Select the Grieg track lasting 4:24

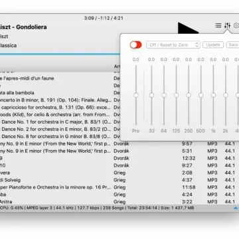pyautogui.click(x=119, y=195)
